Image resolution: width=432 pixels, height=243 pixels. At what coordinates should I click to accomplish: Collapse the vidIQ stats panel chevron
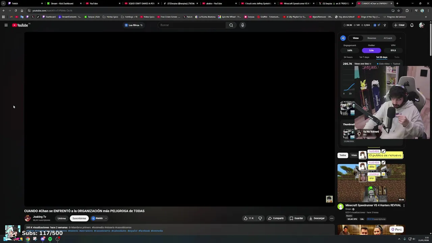tap(400, 38)
